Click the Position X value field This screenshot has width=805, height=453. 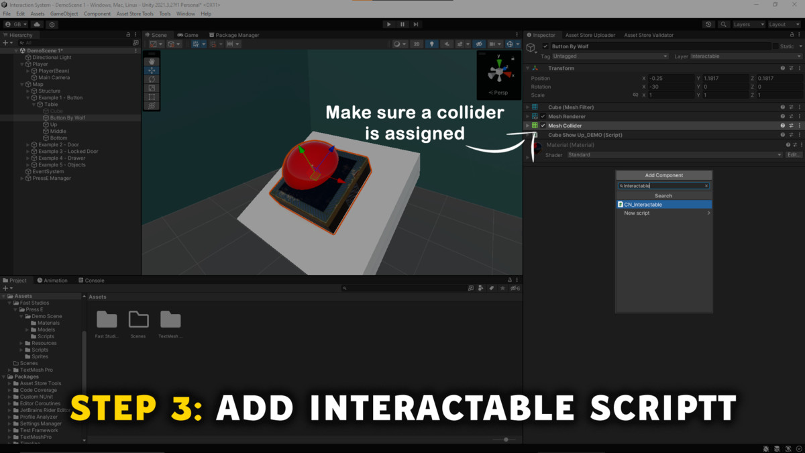click(672, 79)
